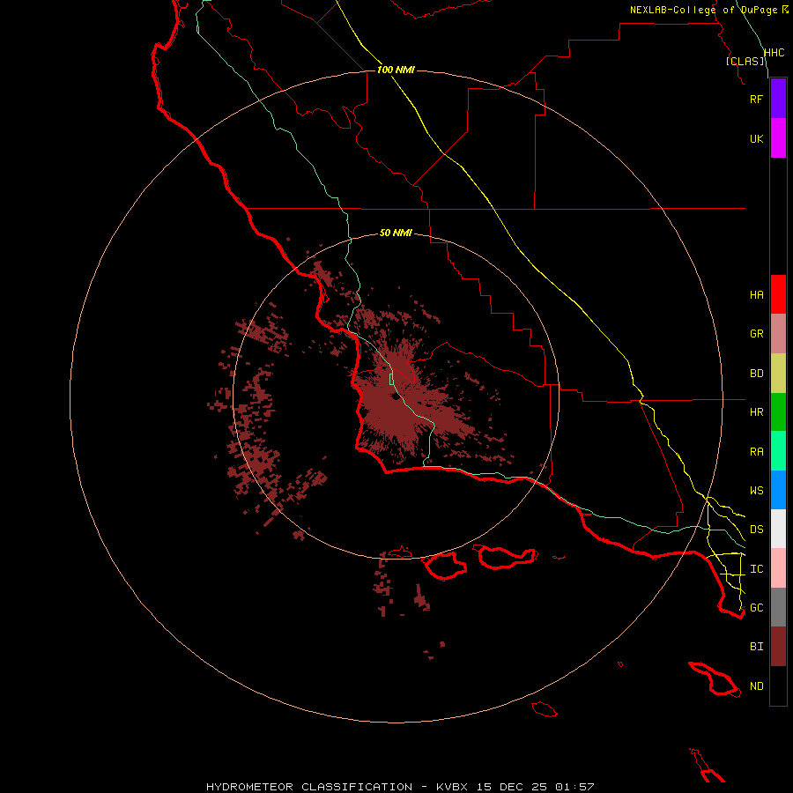The image size is (793, 793).
Task: Click the HA red legend swatch
Action: [778, 294]
